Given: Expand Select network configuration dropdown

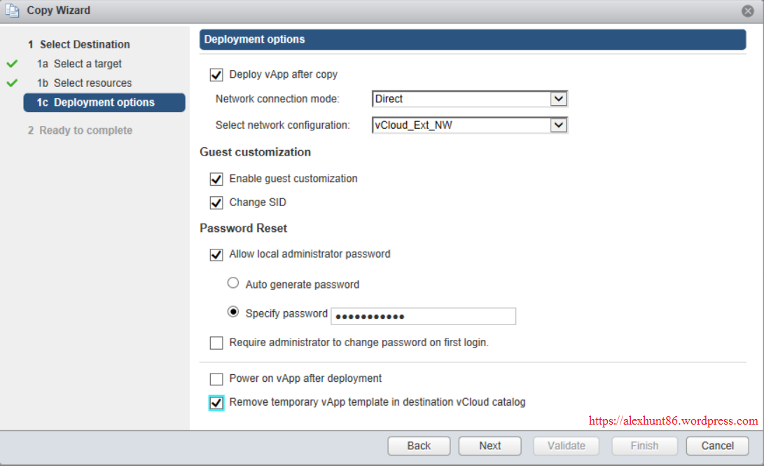Looking at the screenshot, I should (558, 125).
